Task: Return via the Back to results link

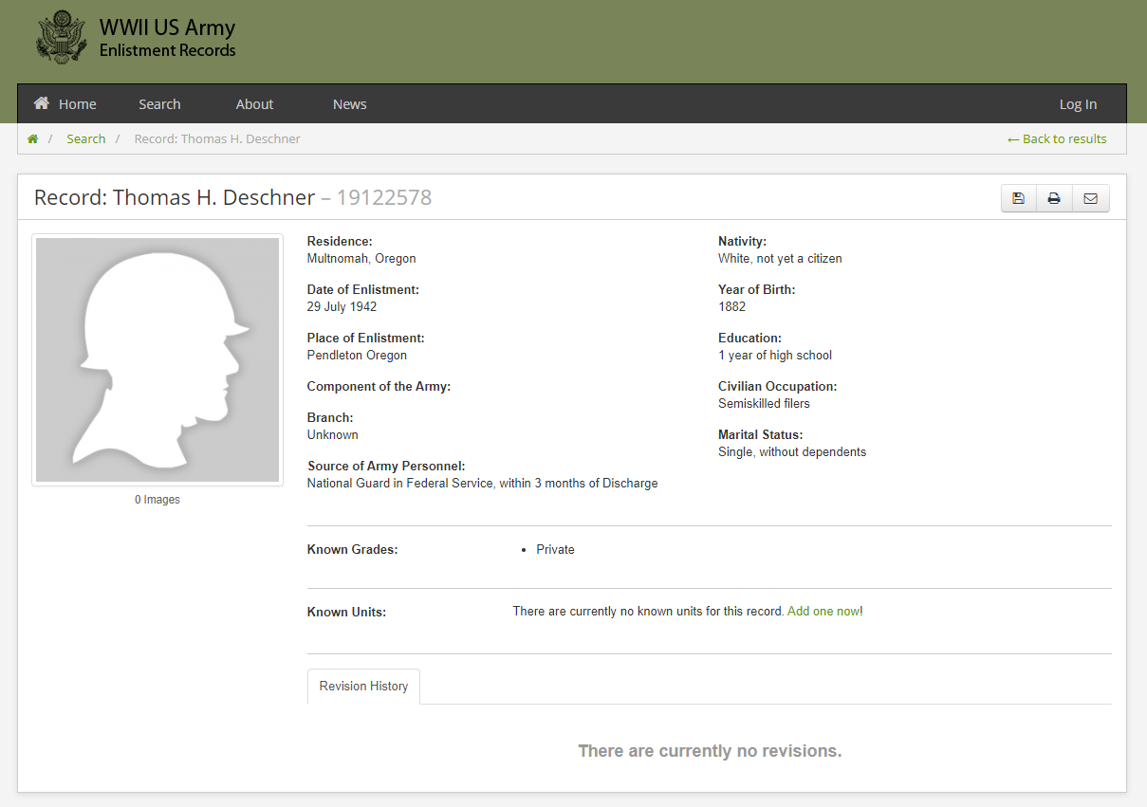Action: pos(1057,139)
